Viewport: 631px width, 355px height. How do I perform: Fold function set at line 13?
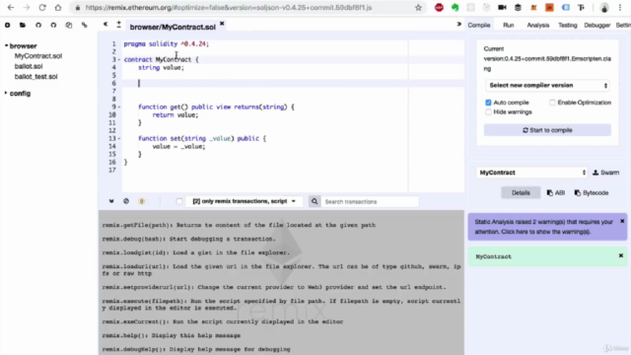coord(119,138)
